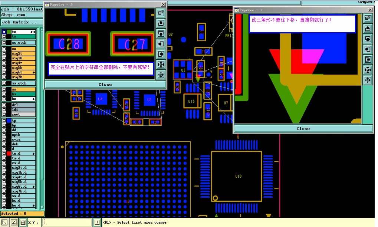Select the sig4t layer row
The height and width of the screenshot is (227, 378).
click(x=23, y=63)
